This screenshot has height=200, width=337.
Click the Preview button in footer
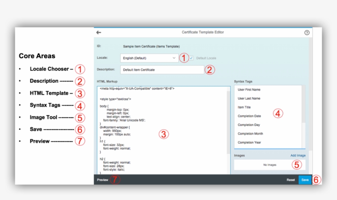(102, 180)
